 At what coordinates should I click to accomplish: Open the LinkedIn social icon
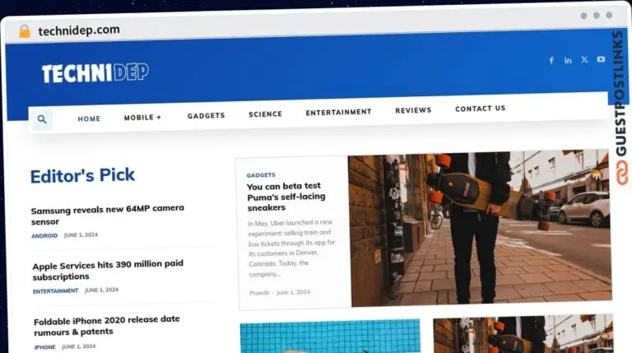click(x=568, y=60)
